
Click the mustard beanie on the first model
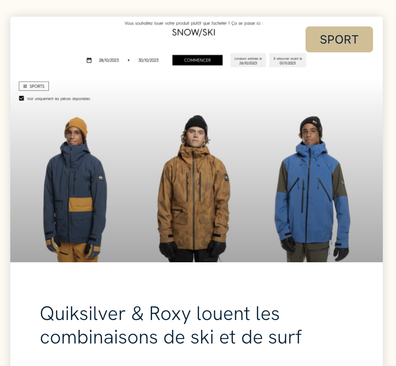point(76,127)
